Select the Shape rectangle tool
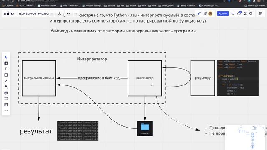 (6, 75)
